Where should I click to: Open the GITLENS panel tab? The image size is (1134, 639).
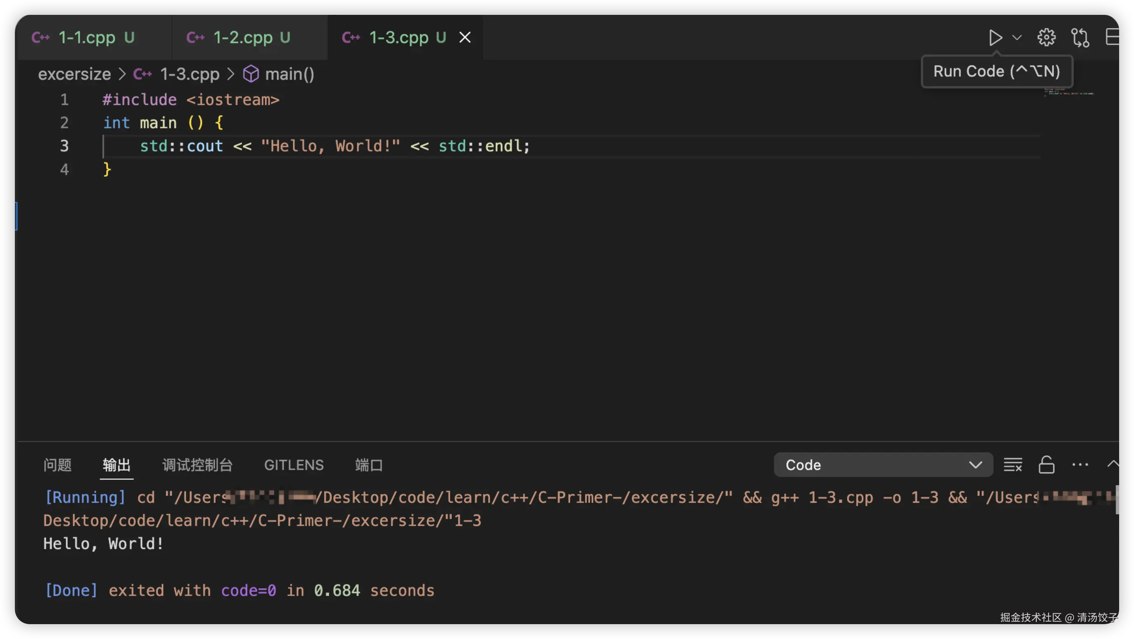294,465
